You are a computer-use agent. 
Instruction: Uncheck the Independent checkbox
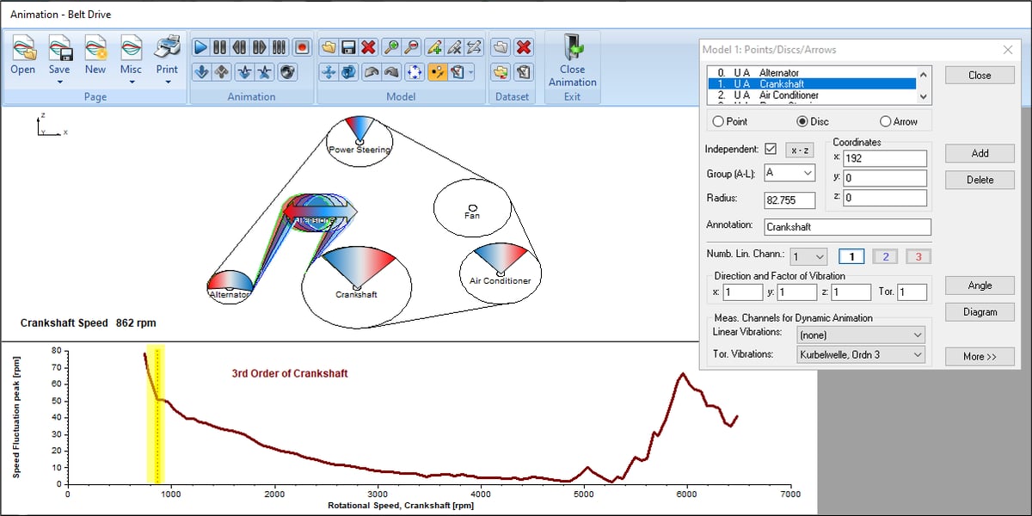771,147
